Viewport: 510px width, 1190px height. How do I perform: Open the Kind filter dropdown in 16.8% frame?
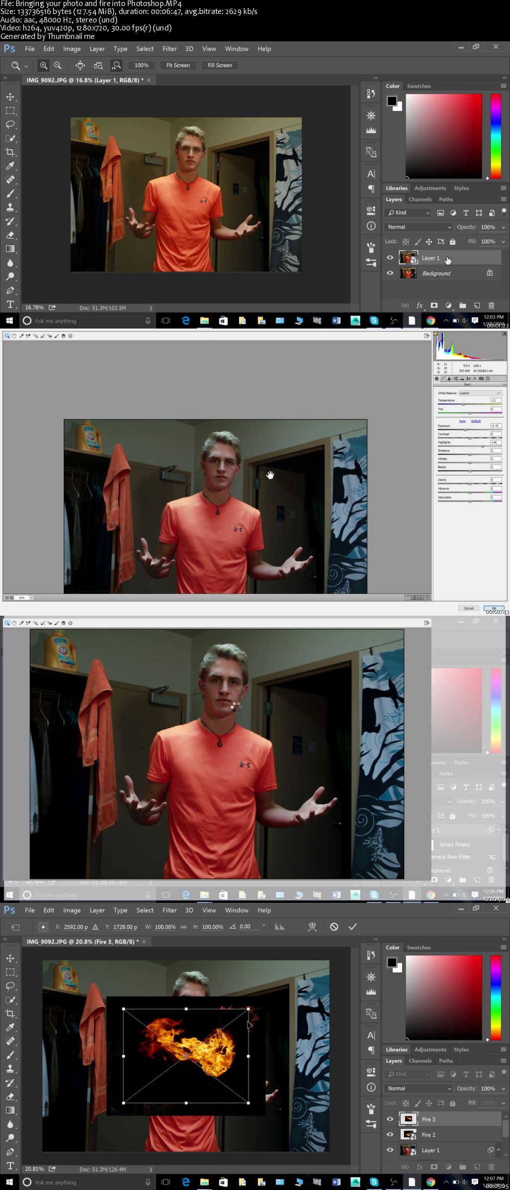tap(407, 213)
